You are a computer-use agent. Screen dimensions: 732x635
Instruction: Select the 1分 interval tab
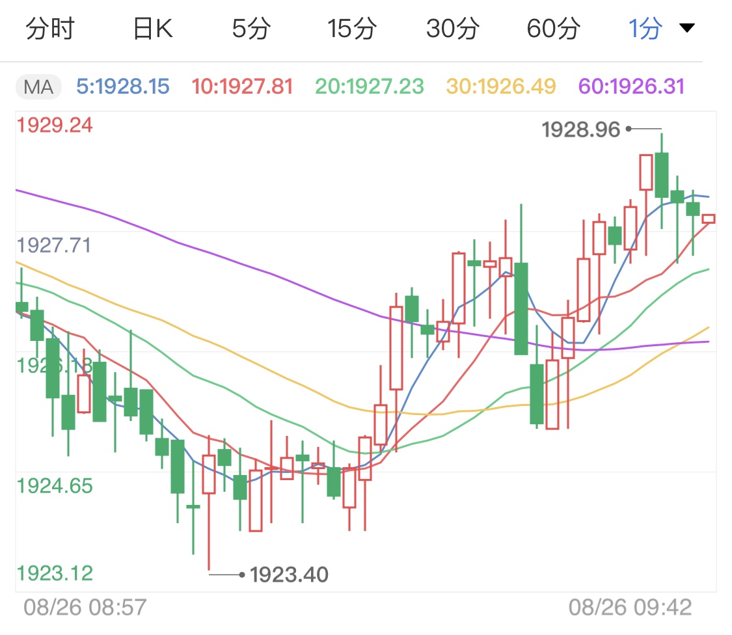point(645,29)
